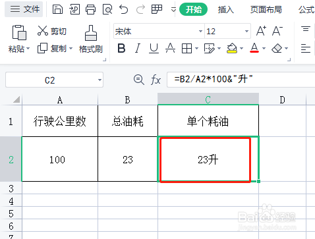Expand the fill color dropdown arrow
The image size is (315, 239).
242,48
